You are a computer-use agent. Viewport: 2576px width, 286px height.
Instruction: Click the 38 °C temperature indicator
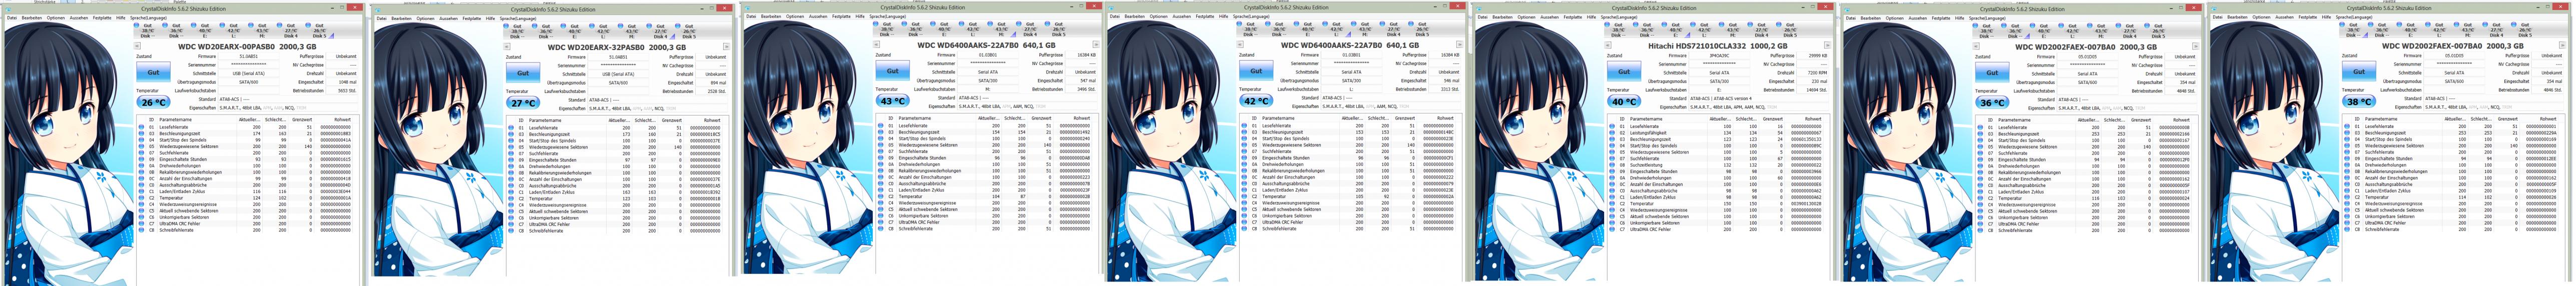[x=2359, y=102]
